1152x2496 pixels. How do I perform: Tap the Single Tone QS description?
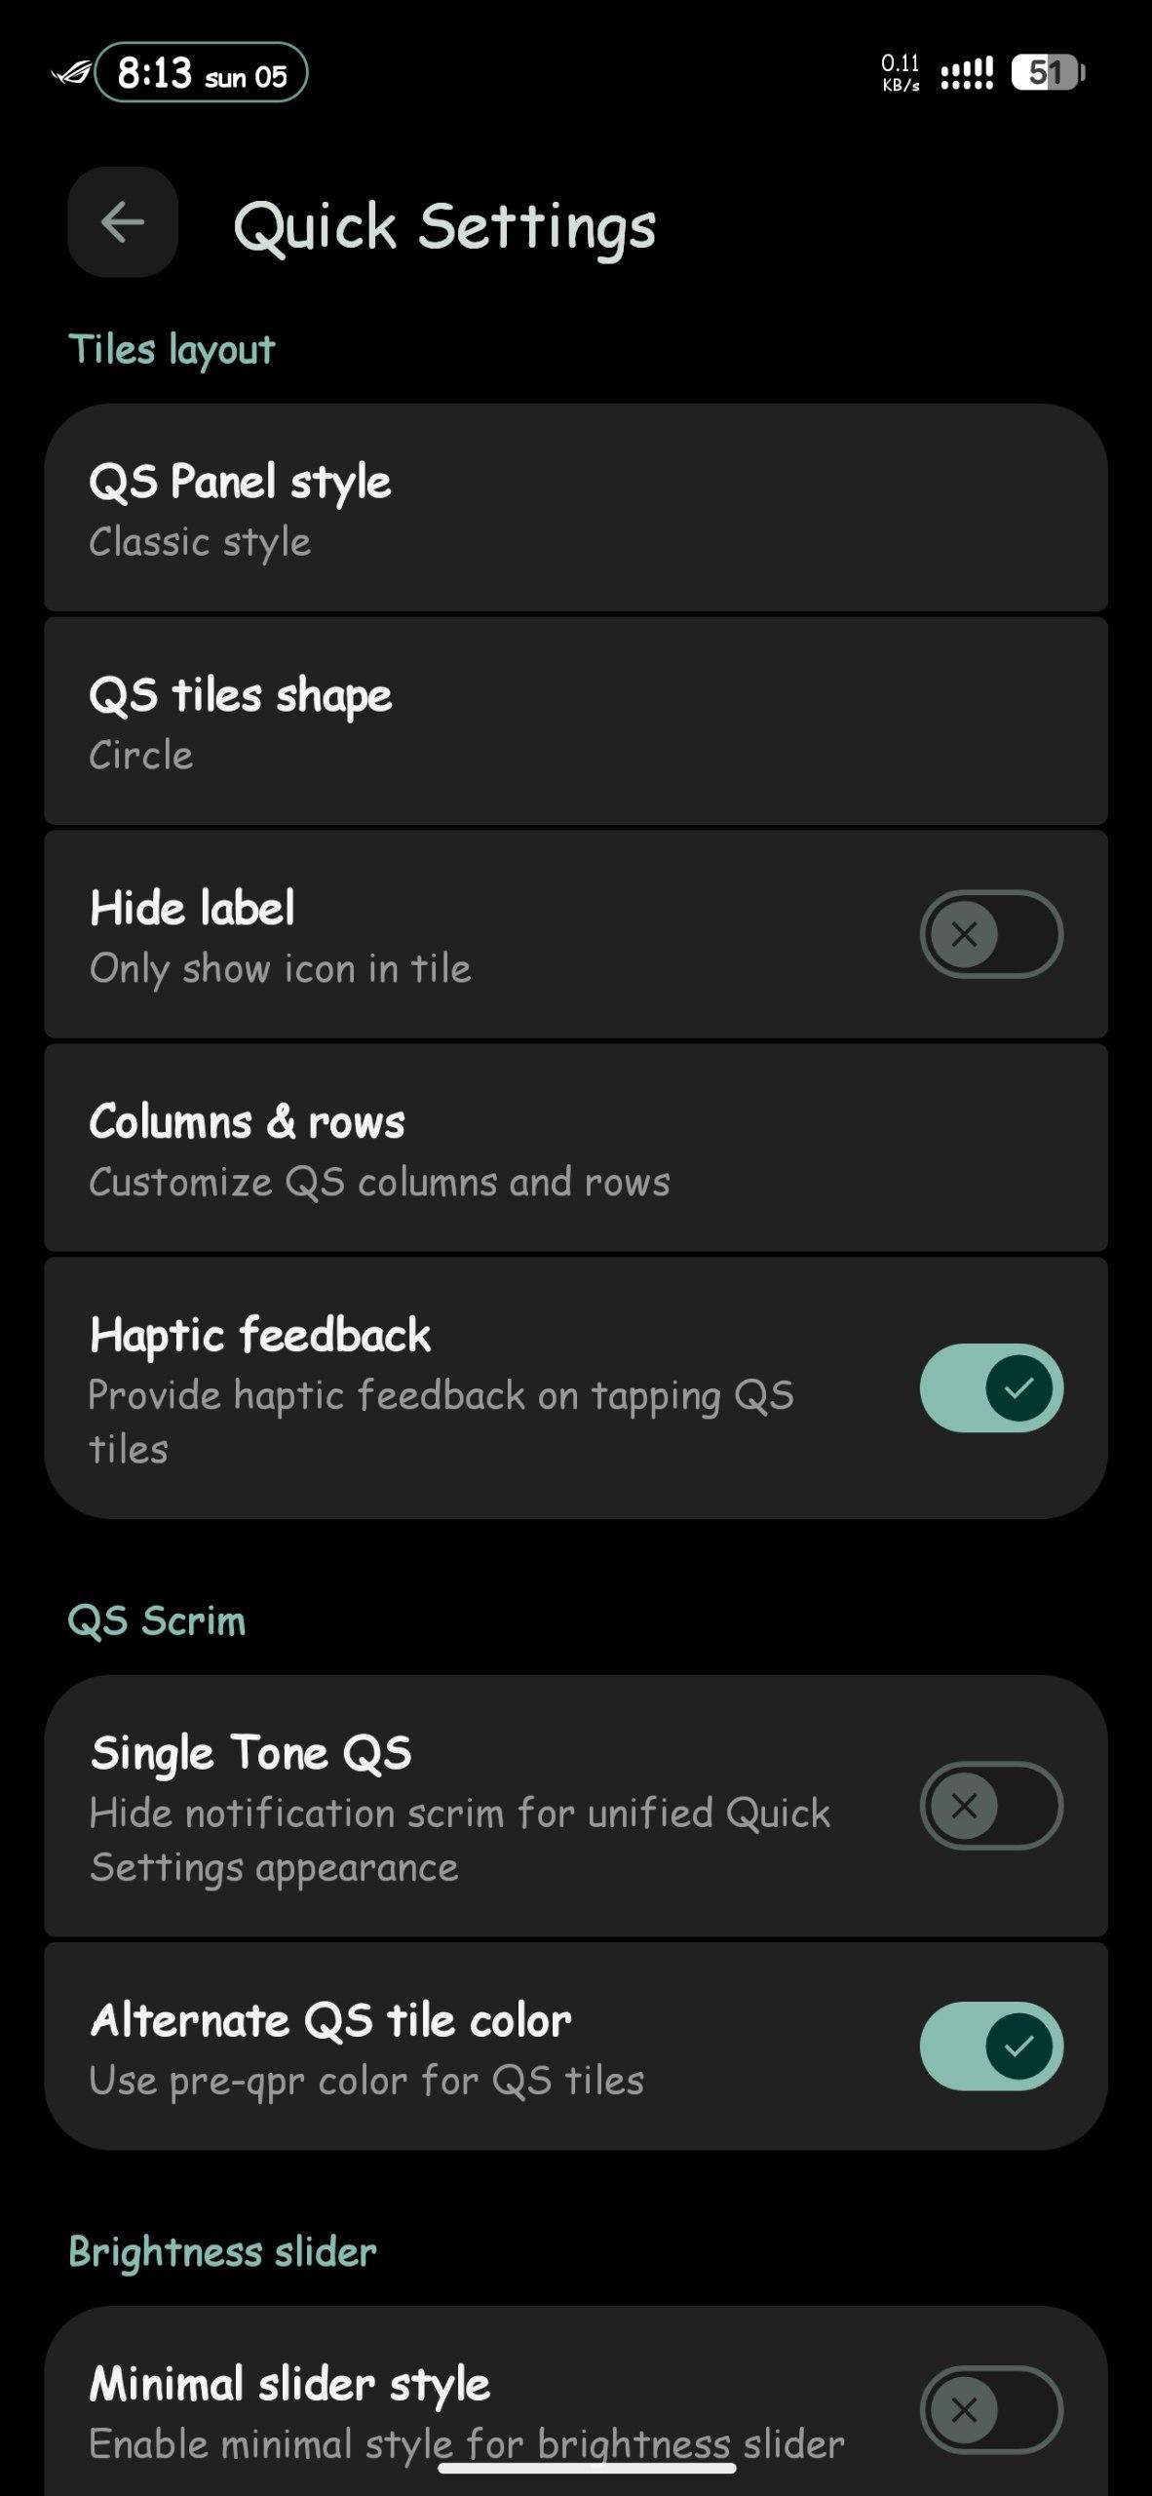459,1840
